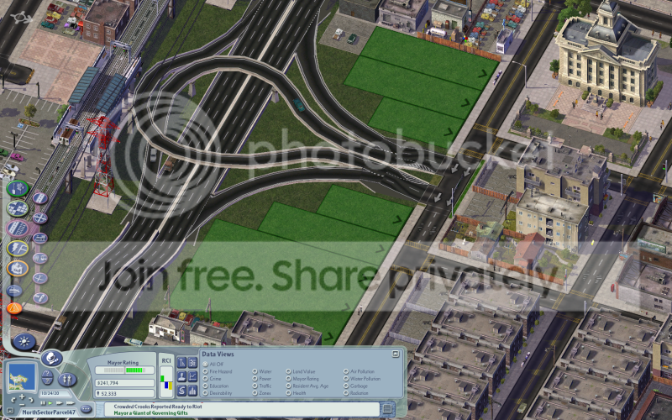
Task: Open the building-icon panel button right of RCI
Action: click(192, 363)
